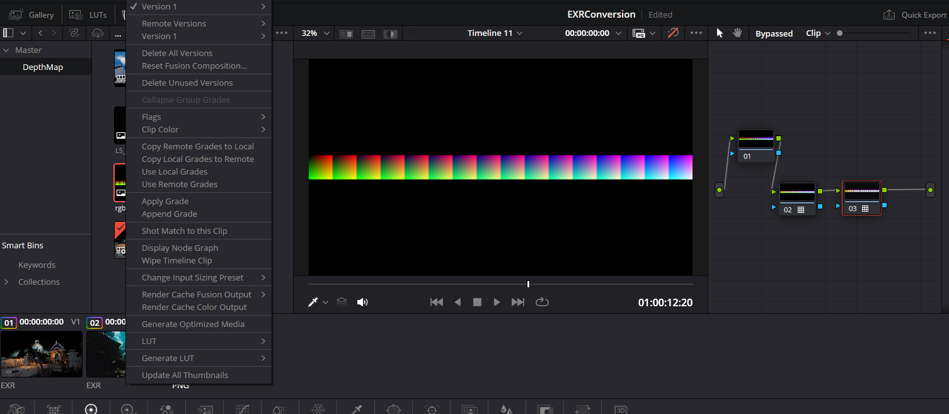Mute audio with the speaker icon
Viewport: 949px width, 414px height.
click(x=362, y=302)
